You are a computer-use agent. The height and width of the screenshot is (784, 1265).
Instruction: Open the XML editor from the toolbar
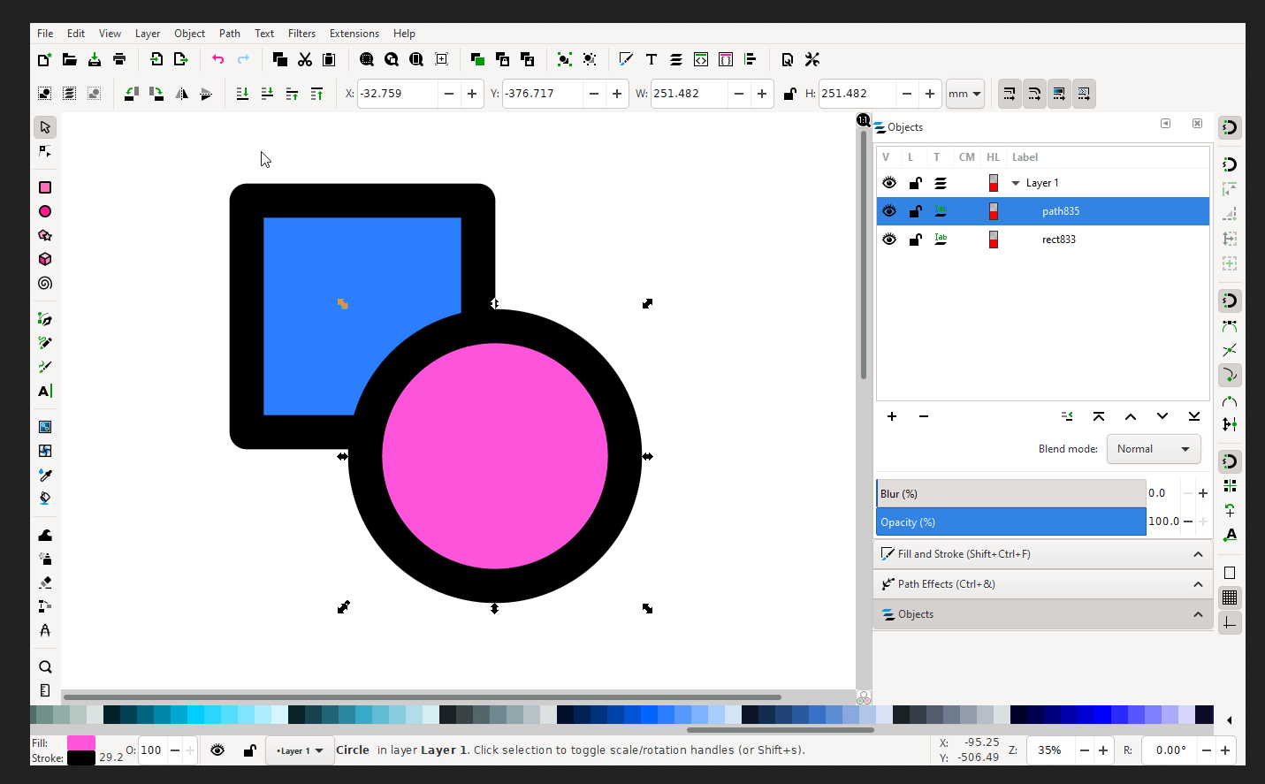[700, 59]
